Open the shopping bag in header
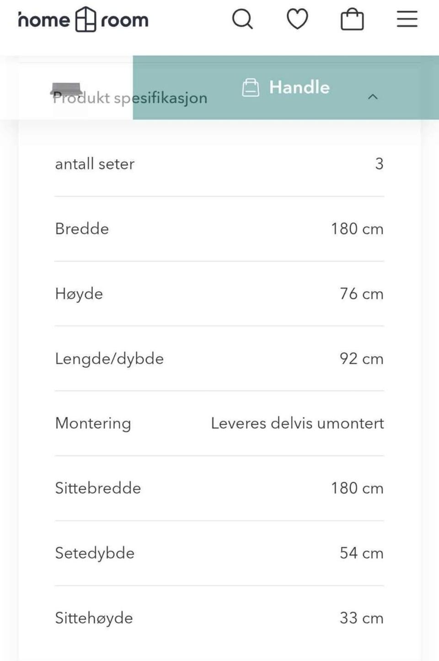The width and height of the screenshot is (439, 661). tap(352, 20)
